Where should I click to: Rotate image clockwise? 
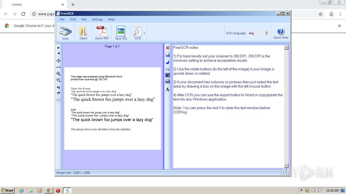[x=58, y=93]
